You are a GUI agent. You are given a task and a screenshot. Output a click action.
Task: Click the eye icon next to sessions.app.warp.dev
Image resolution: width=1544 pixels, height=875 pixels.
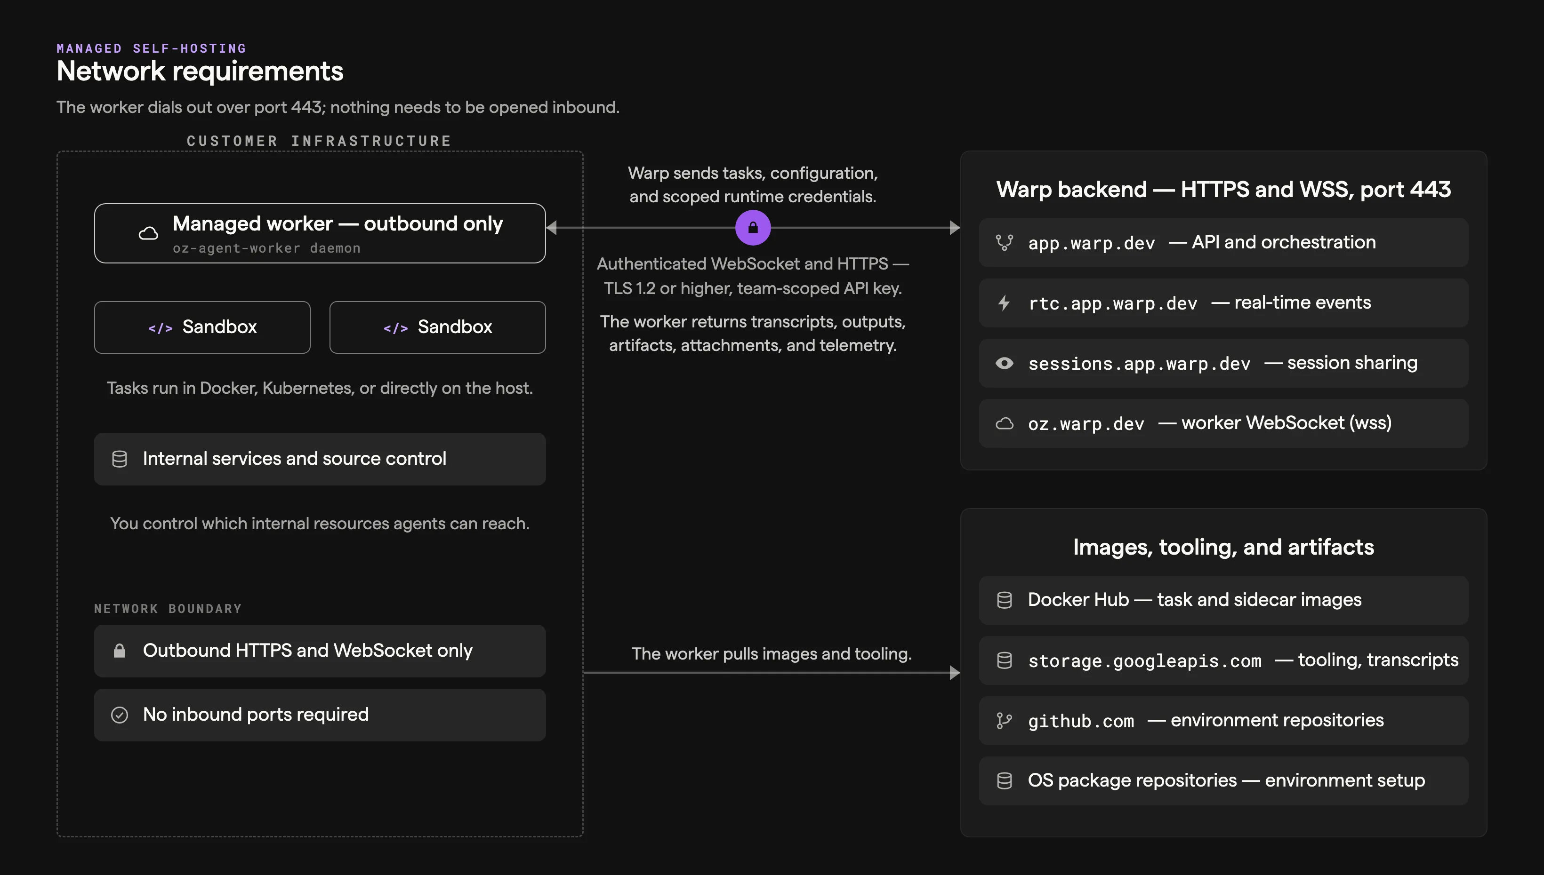(1005, 363)
